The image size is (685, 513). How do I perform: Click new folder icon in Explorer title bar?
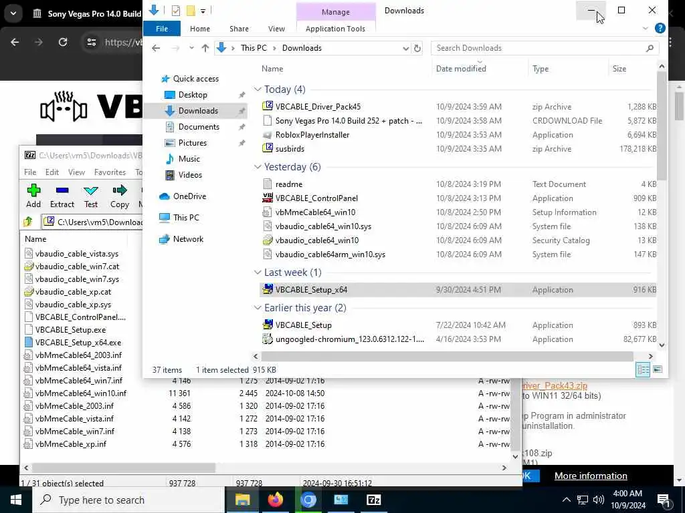(191, 11)
